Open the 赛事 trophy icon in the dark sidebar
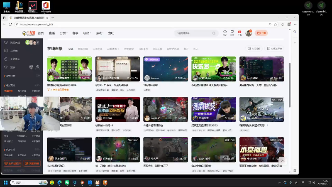The width and height of the screenshot is (332, 187). pyautogui.click(x=6, y=67)
